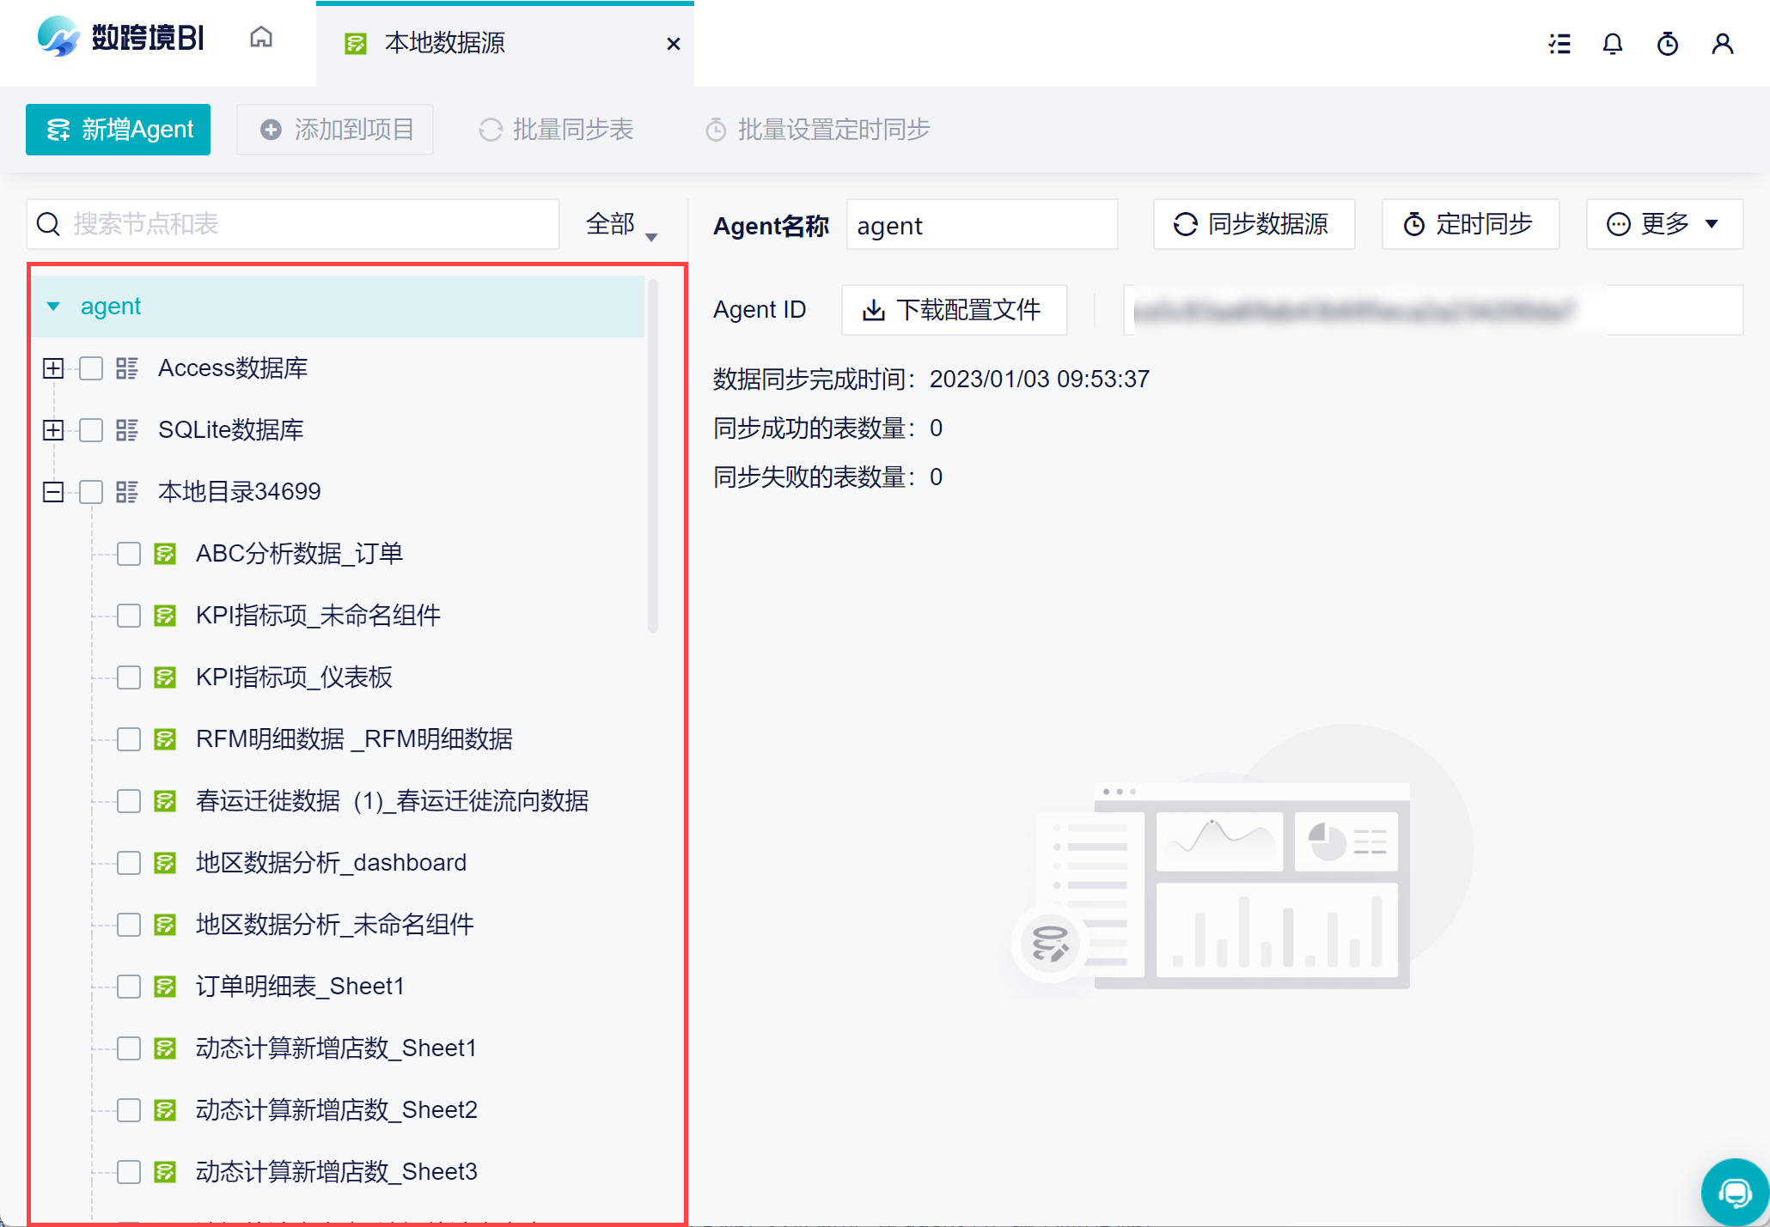This screenshot has height=1227, width=1770.
Task: Open the customer support chat bubble
Action: 1735,1192
